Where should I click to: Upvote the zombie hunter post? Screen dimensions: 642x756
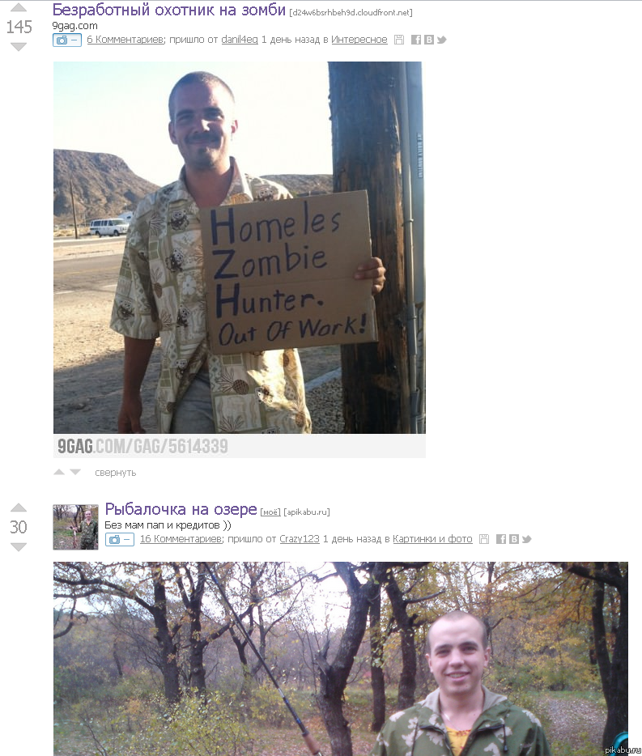click(19, 7)
